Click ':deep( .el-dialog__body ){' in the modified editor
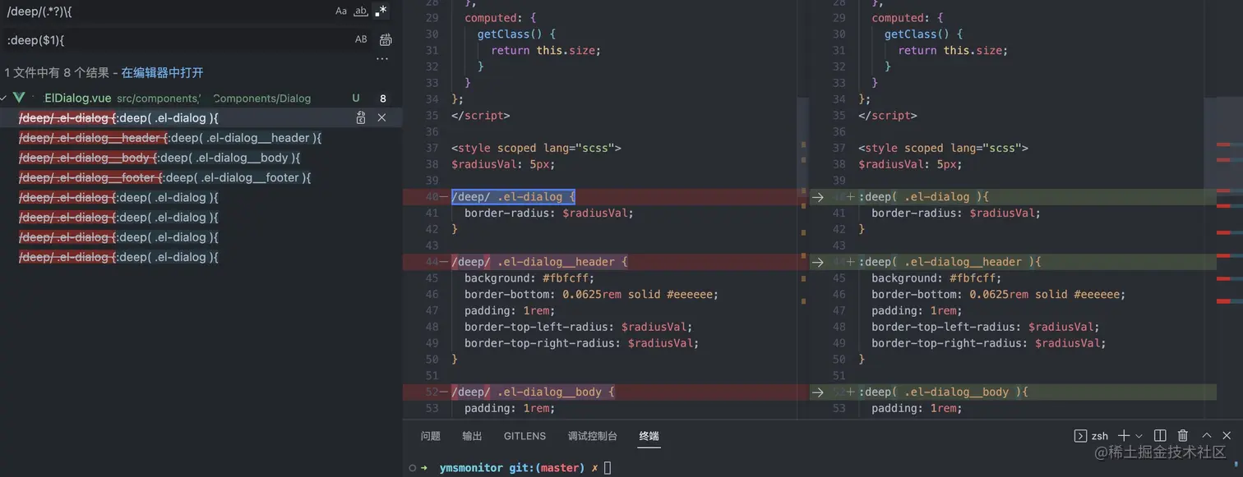Viewport: 1243px width, 477px height. [944, 392]
